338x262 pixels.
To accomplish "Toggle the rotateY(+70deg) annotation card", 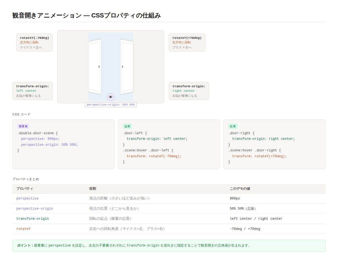I will click(187, 42).
